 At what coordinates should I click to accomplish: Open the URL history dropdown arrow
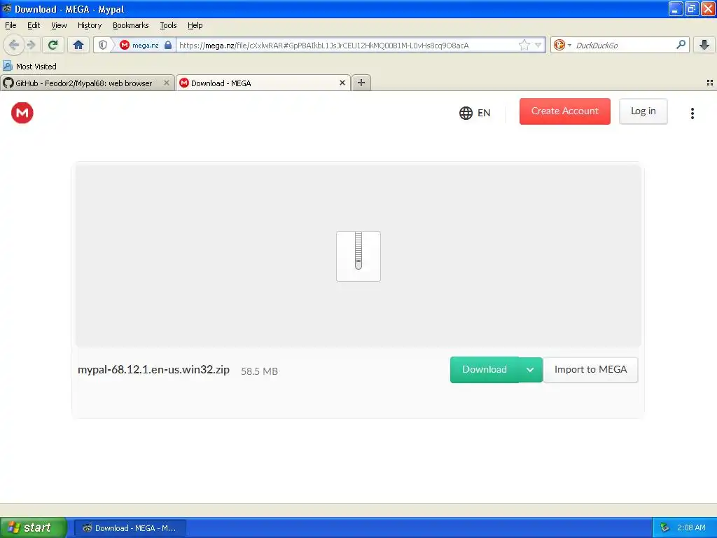coord(538,46)
